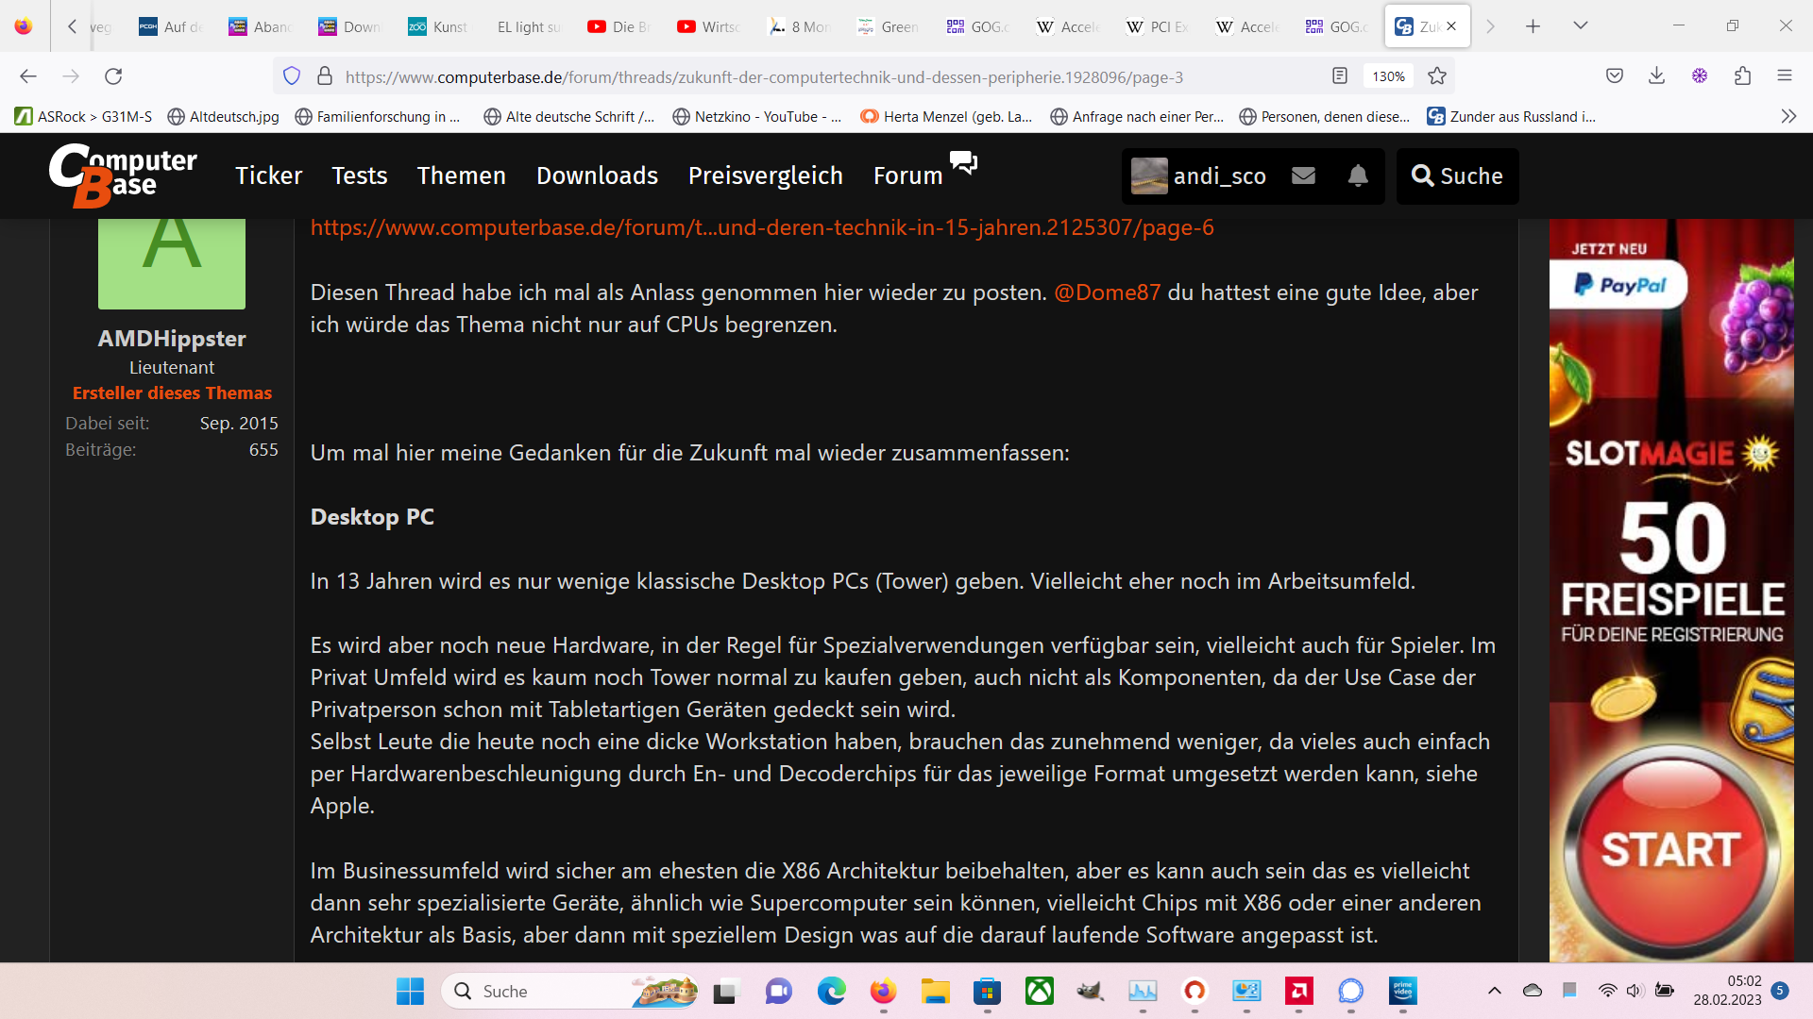The height and width of the screenshot is (1019, 1813).
Task: Open the Forum menu item
Action: (x=907, y=175)
